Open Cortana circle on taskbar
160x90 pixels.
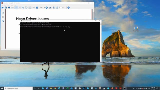point(34,88)
